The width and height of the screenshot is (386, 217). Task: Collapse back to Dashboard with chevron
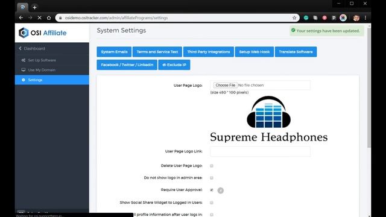pyautogui.click(x=20, y=48)
